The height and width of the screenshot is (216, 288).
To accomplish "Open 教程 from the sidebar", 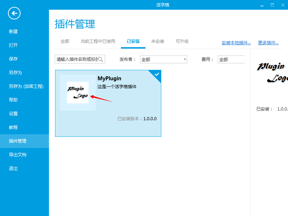I will [x=13, y=127].
